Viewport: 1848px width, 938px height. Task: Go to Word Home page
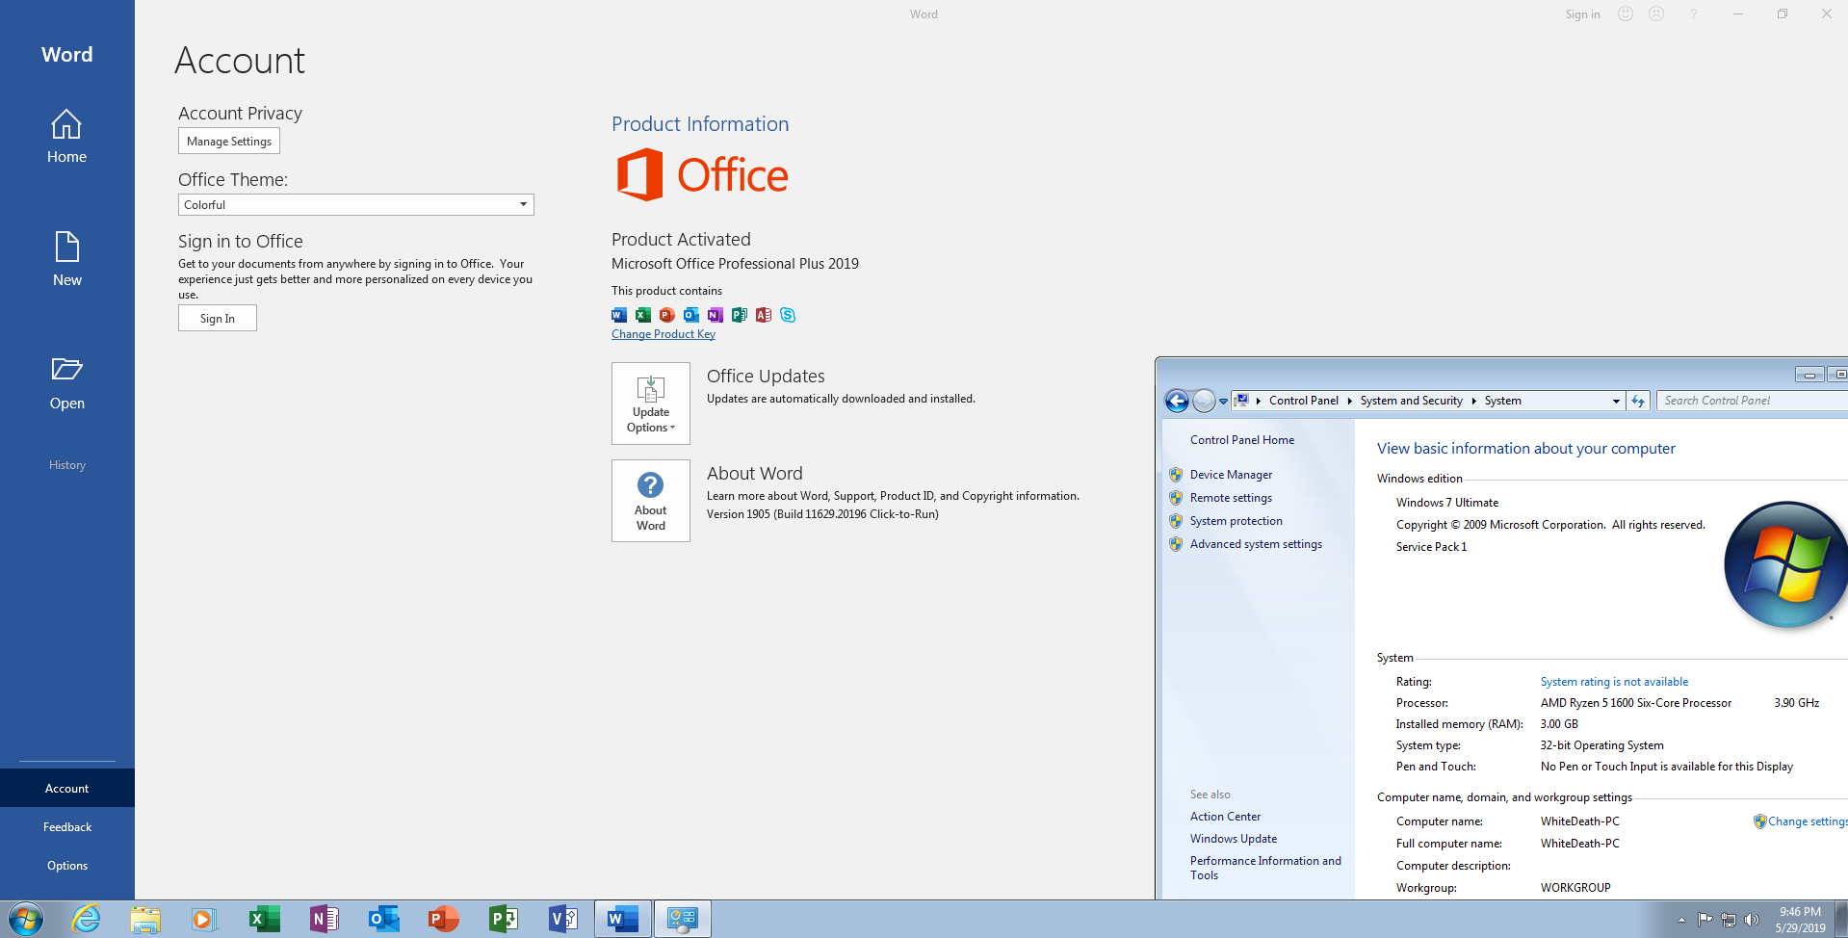[66, 136]
